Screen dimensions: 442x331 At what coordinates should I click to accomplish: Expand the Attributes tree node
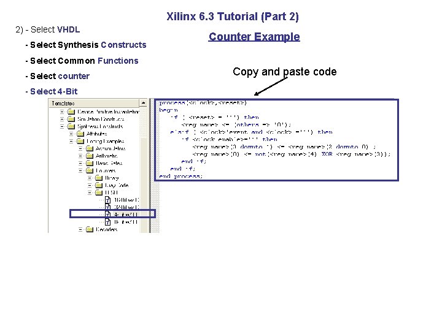(71, 134)
